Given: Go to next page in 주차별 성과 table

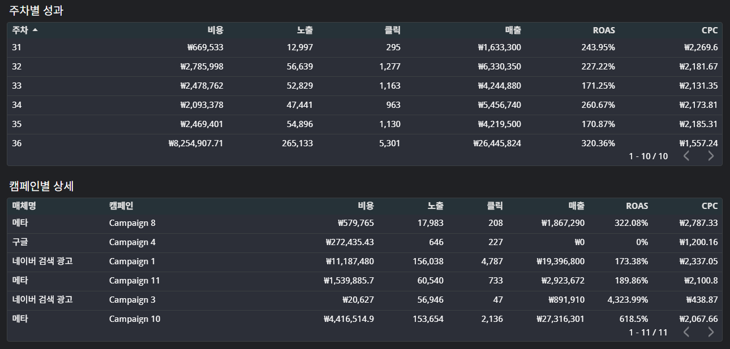Looking at the screenshot, I should pyautogui.click(x=711, y=156).
